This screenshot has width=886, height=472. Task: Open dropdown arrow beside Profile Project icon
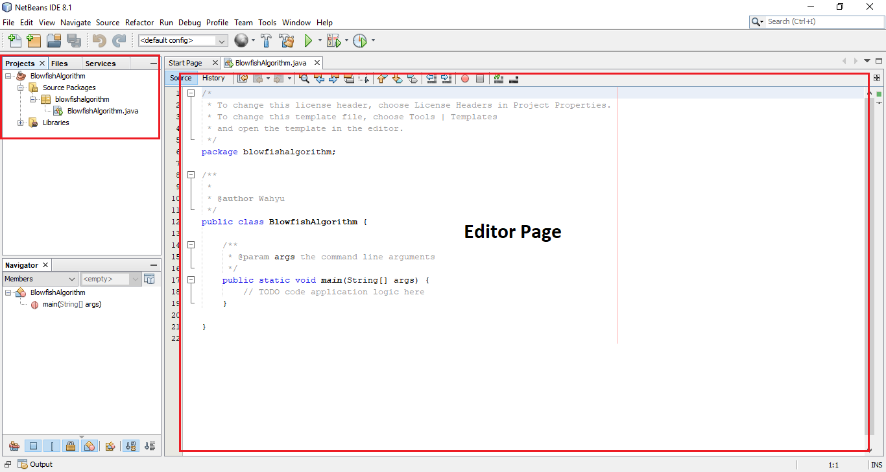coord(373,41)
